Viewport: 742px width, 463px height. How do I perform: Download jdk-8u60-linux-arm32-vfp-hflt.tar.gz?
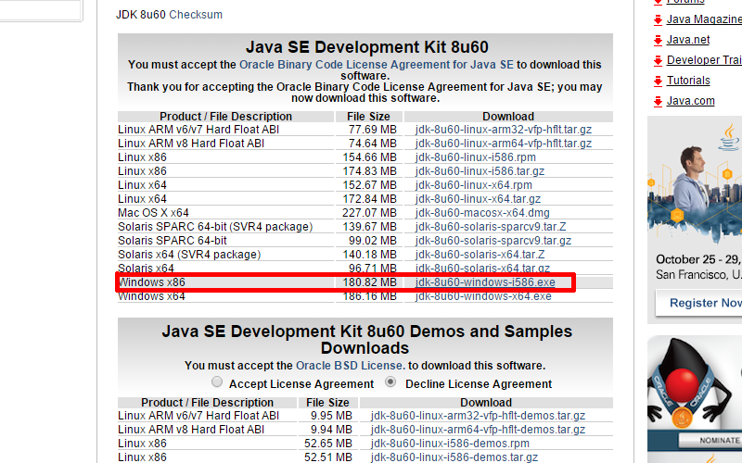[x=504, y=130]
